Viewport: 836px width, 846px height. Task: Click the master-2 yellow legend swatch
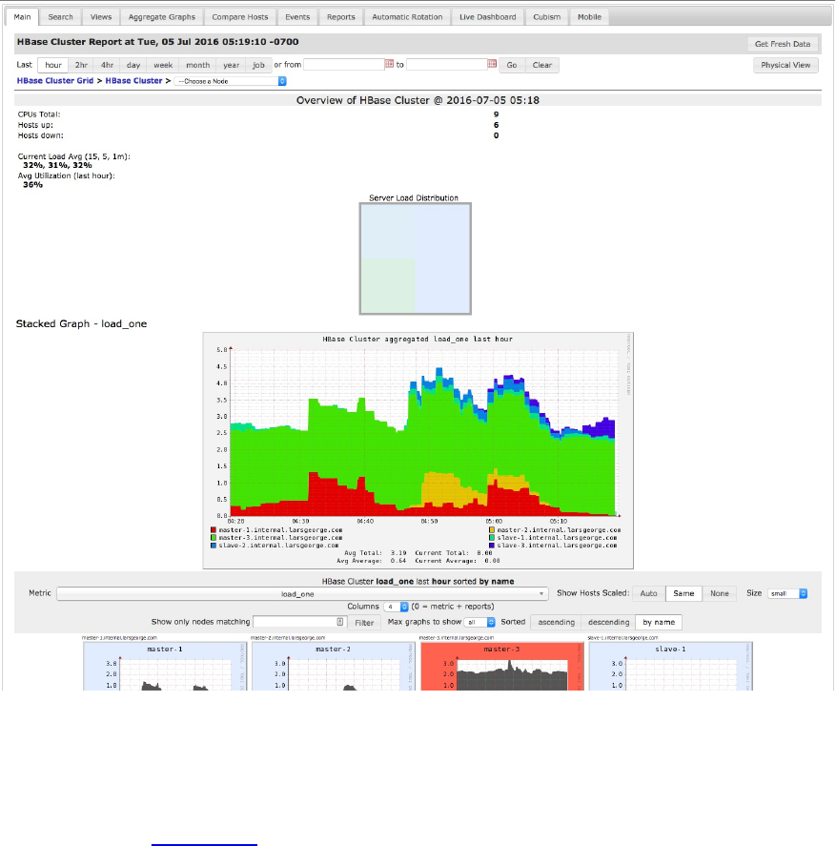click(492, 530)
